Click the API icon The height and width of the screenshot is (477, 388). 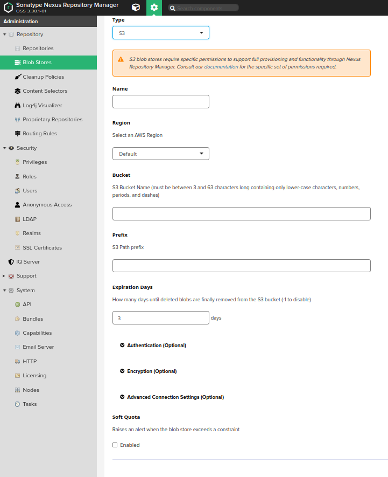(18, 304)
